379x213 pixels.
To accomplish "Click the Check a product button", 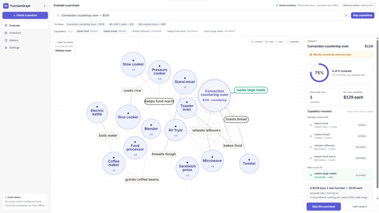I will pyautogui.click(x=25, y=15).
